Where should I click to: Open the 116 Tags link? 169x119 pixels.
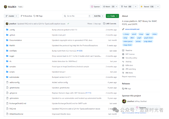(38, 16)
